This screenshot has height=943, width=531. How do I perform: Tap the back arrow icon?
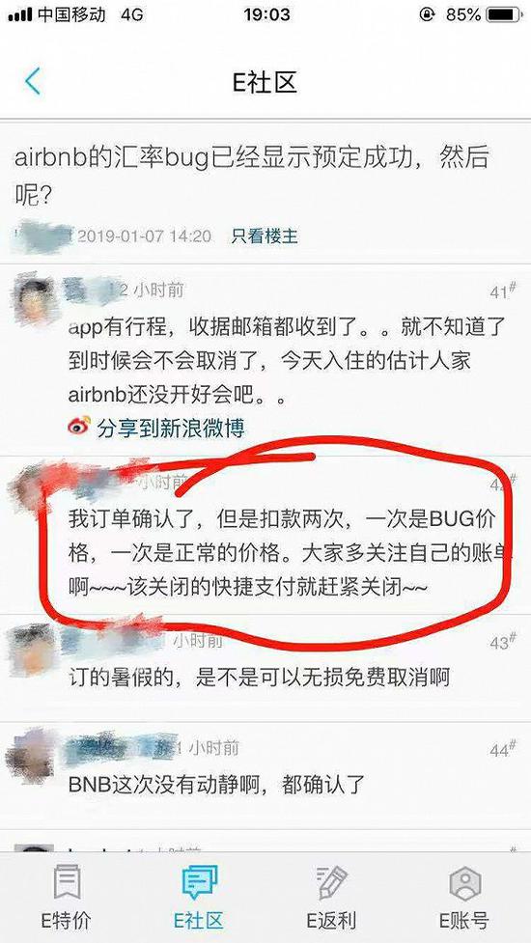tap(33, 81)
